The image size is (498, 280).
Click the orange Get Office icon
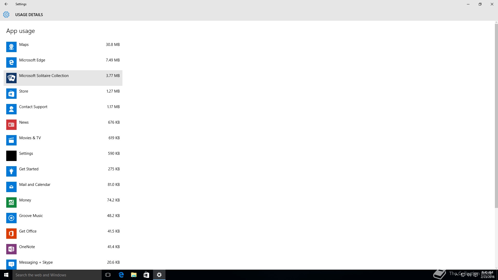click(x=11, y=234)
